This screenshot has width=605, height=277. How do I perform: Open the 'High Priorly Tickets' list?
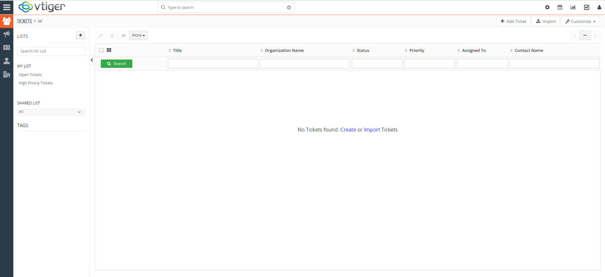36,83
